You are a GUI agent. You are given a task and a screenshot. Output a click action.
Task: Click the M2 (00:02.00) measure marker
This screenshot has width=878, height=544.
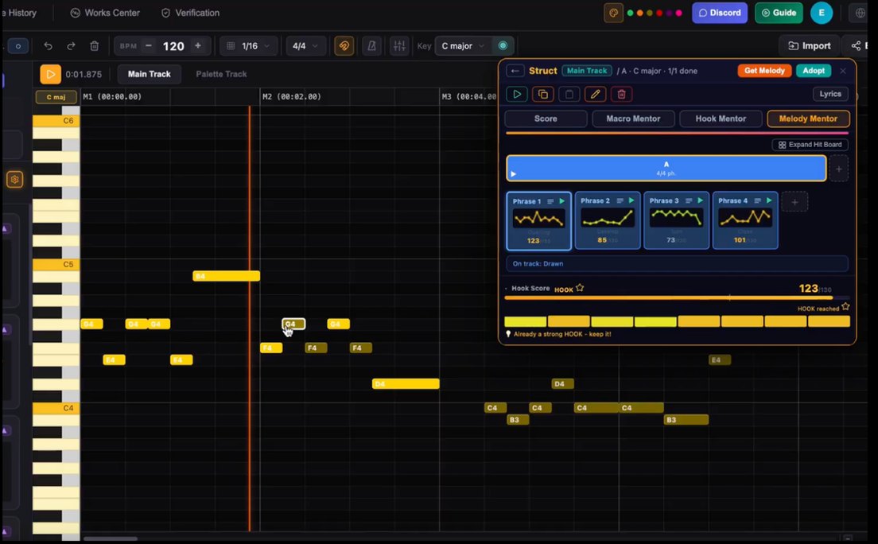pos(292,97)
